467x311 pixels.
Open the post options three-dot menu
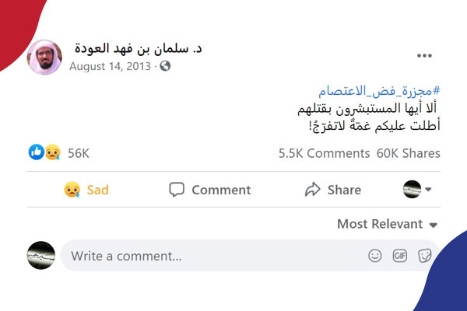tap(424, 57)
